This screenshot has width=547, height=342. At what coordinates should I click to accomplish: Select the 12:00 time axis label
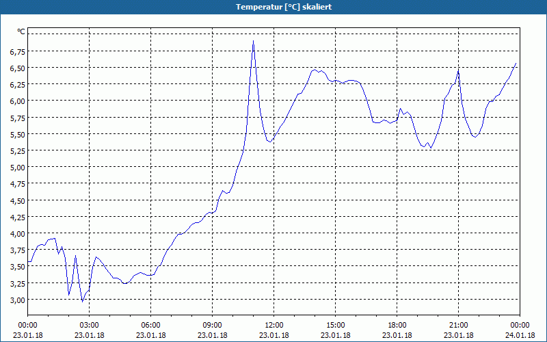(274, 325)
